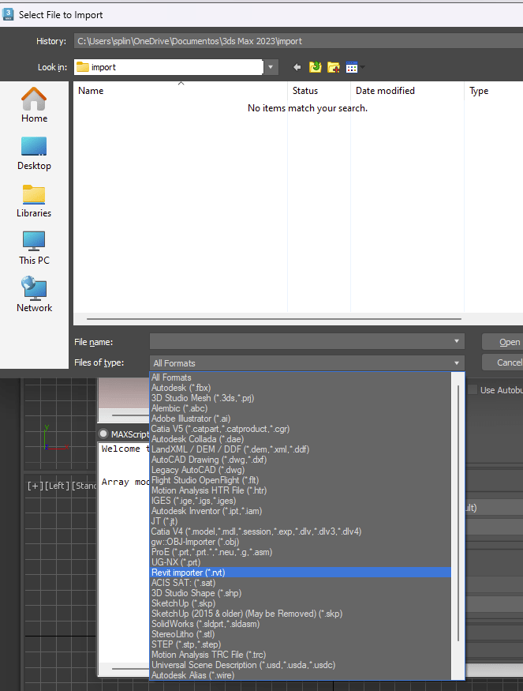Open Network in the places sidebar
Image resolution: width=523 pixels, height=691 pixels.
(34, 295)
